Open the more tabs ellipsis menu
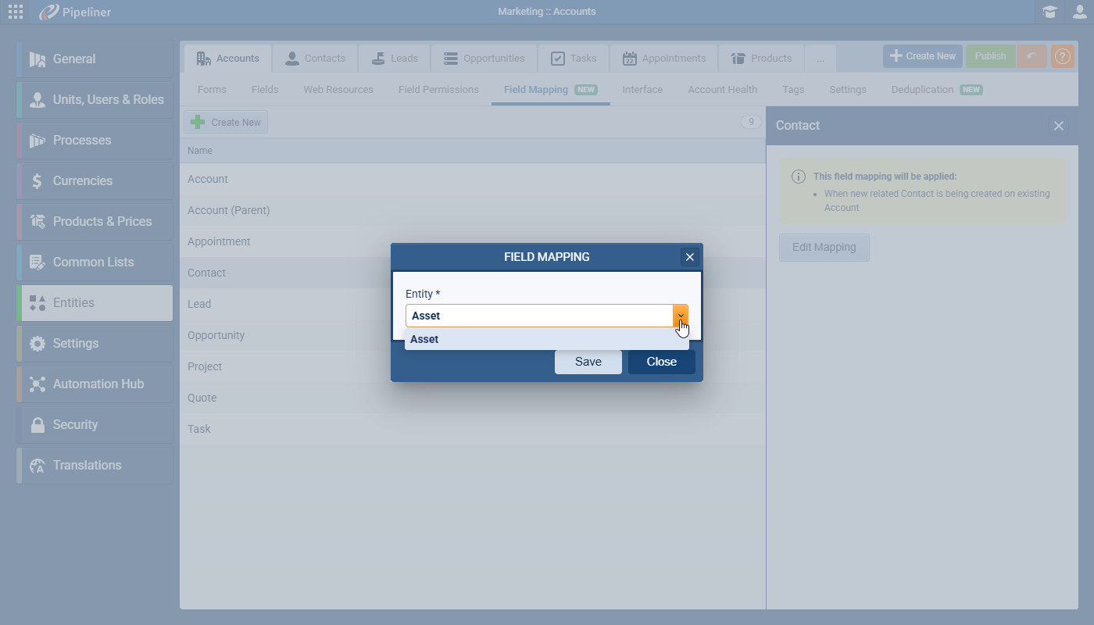 [x=820, y=59]
